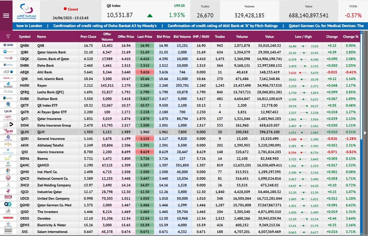Viewport: 368px width, 236px height.
Task: Sort table by Volume column header
Action: (242, 37)
